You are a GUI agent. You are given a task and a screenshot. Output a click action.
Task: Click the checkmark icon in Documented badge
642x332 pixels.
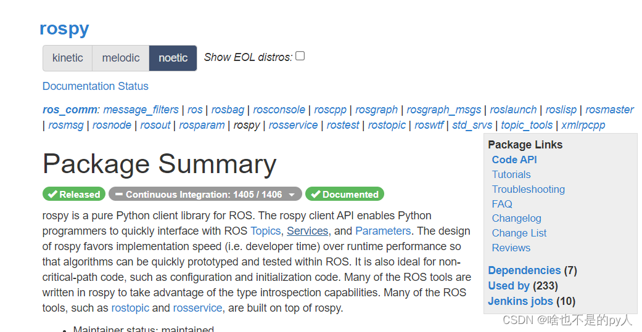(315, 194)
